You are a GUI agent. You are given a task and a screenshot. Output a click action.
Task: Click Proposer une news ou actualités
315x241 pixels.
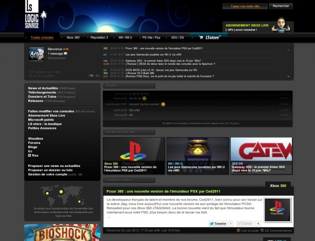(54, 166)
